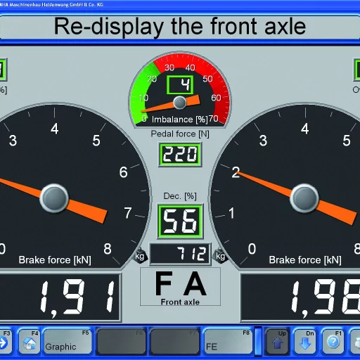Click the F4 home icon button
The width and height of the screenshot is (360, 360).
pos(30,341)
